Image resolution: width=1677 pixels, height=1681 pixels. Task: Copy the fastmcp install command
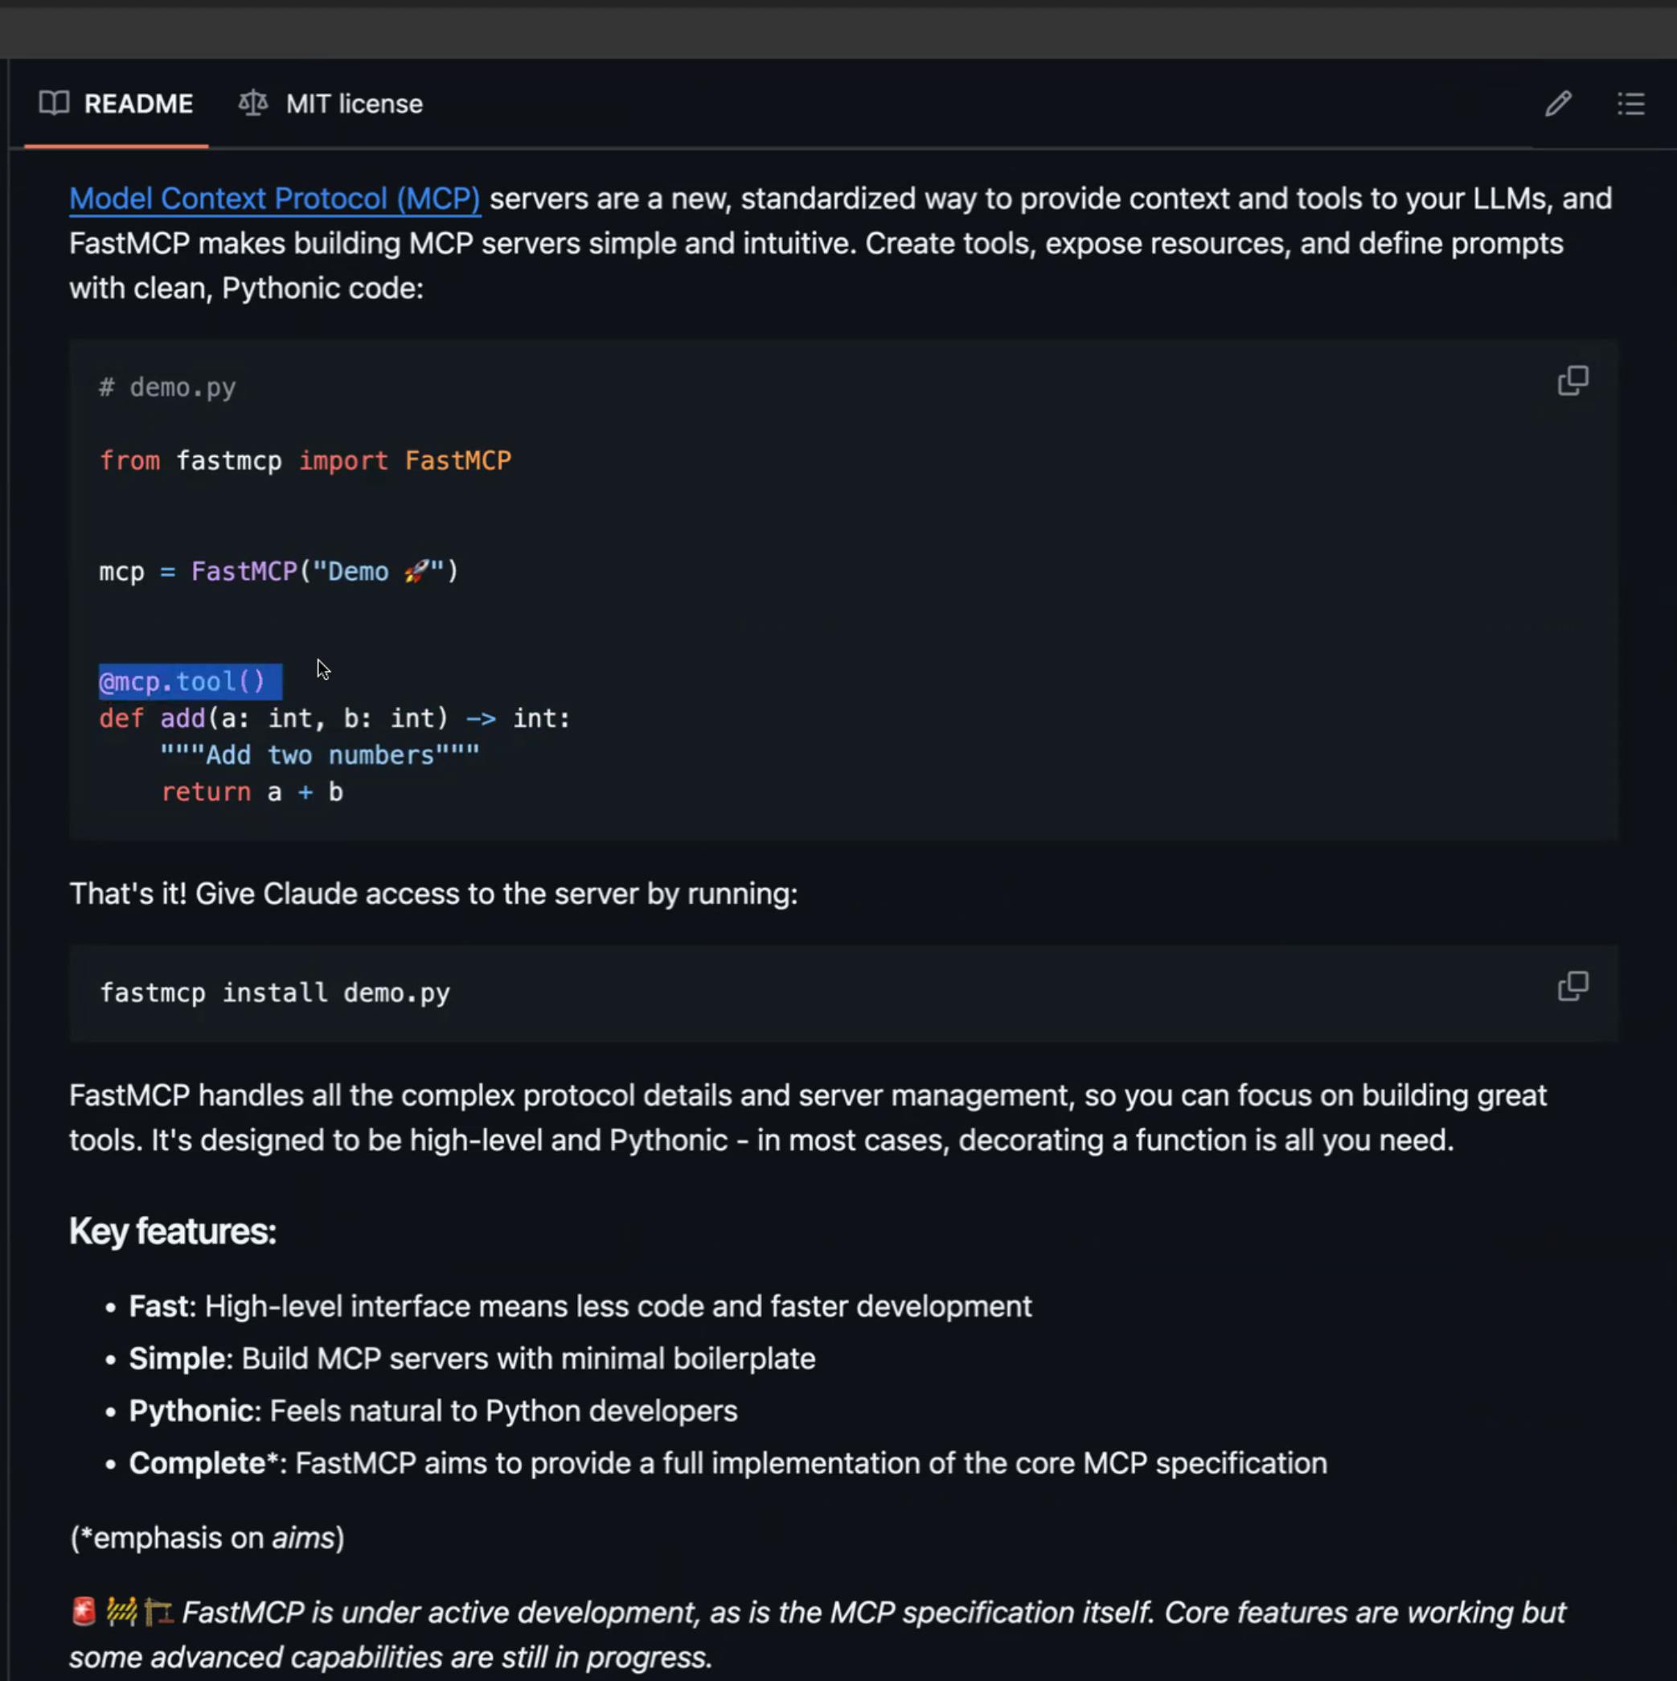pos(1572,987)
